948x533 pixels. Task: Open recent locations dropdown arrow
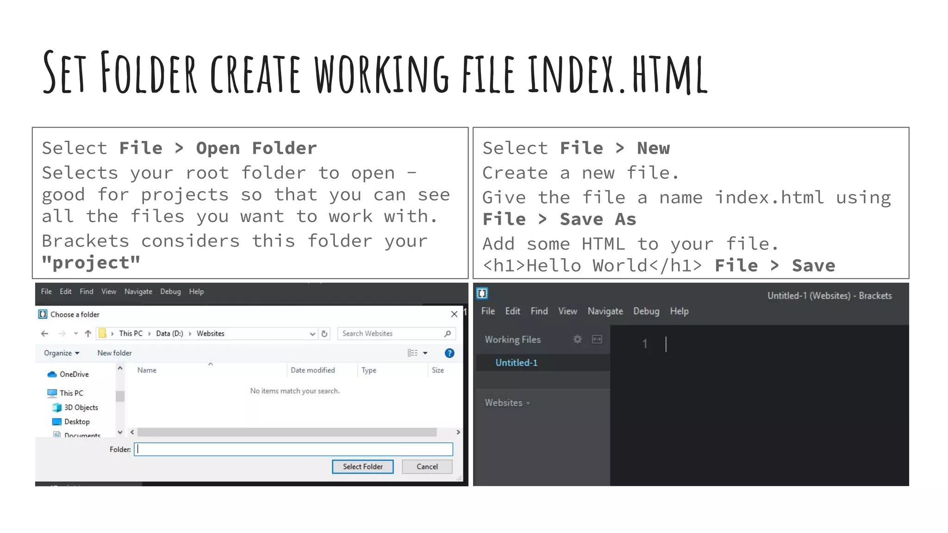click(75, 334)
